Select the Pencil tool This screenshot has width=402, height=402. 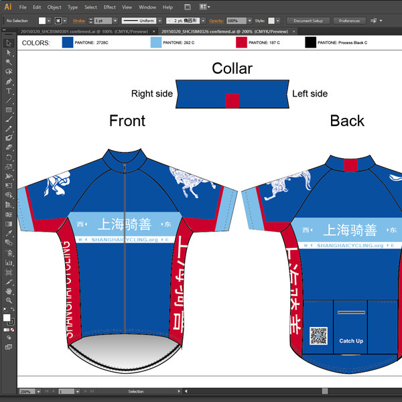(9, 129)
